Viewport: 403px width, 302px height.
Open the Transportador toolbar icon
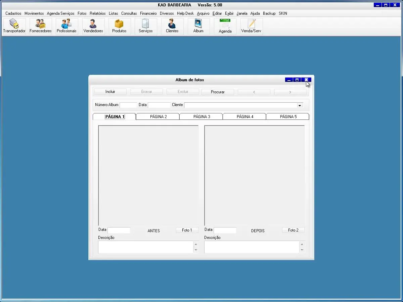tap(14, 26)
